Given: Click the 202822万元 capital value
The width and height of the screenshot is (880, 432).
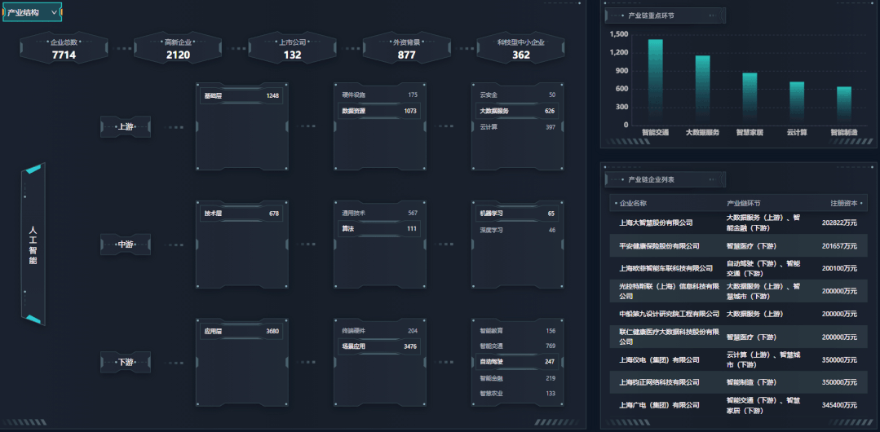Looking at the screenshot, I should point(838,223).
